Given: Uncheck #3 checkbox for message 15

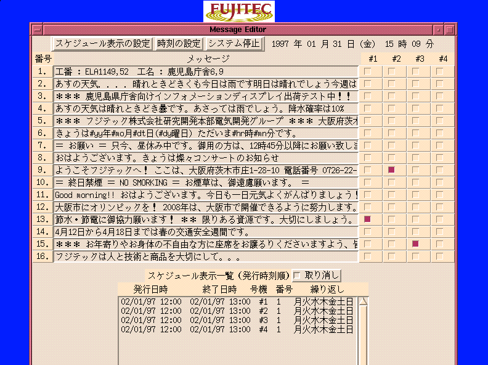Looking at the screenshot, I should click(x=415, y=244).
